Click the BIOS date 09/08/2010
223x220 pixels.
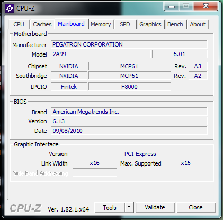[129, 131]
